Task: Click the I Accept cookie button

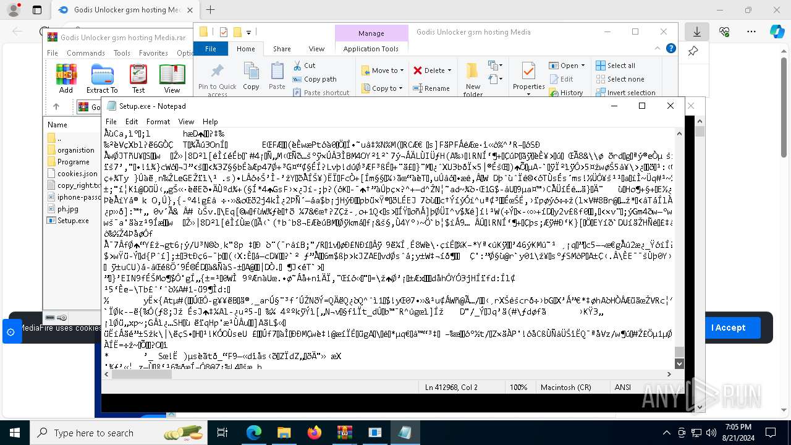Action: coord(728,328)
